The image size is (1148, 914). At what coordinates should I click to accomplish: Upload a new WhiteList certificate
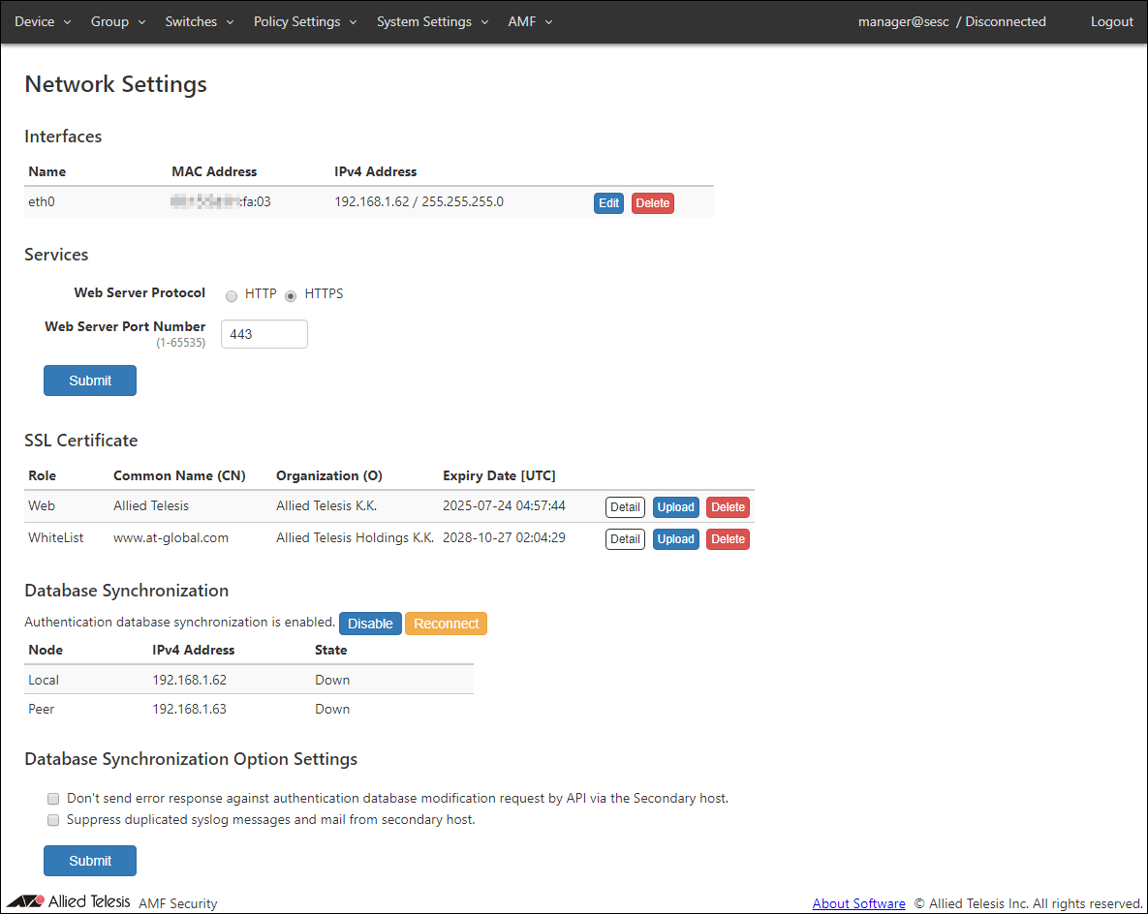point(675,539)
